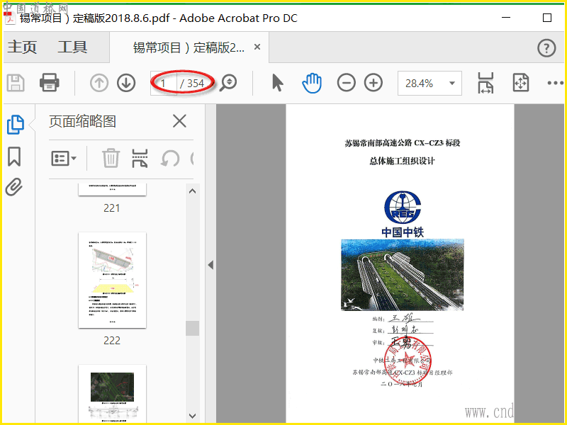
Task: Minimize the Acrobat window
Action: tap(506, 18)
